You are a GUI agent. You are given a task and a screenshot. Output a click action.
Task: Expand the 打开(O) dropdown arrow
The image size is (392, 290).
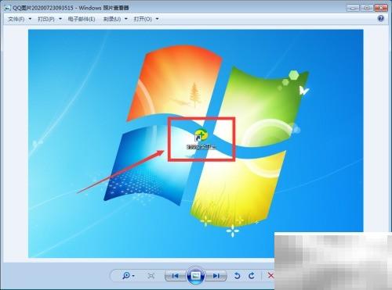[x=157, y=19]
